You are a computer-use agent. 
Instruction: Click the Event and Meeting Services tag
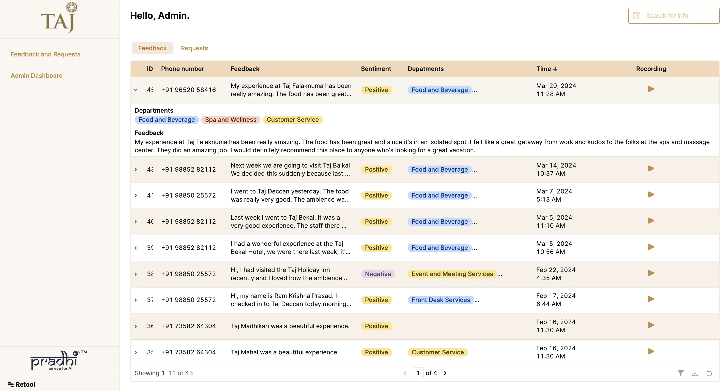click(452, 274)
